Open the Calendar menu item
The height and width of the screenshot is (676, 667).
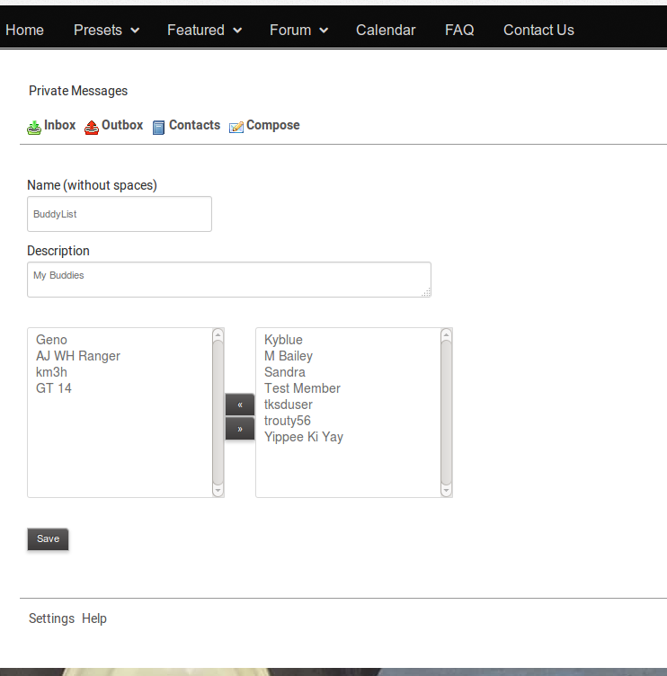[x=386, y=30]
